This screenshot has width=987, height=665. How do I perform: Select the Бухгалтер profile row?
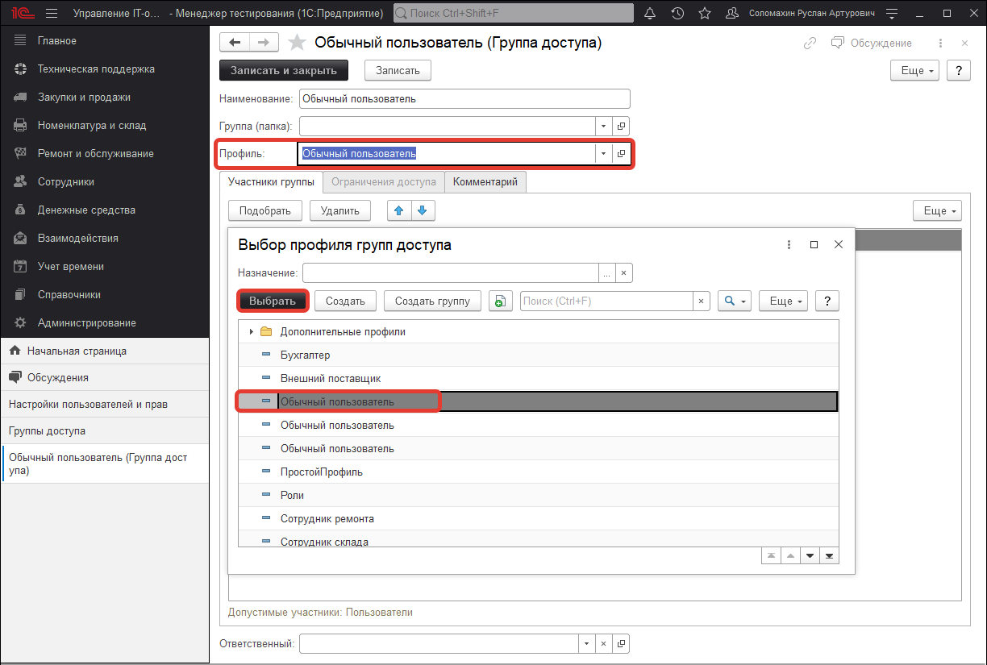pyautogui.click(x=305, y=355)
